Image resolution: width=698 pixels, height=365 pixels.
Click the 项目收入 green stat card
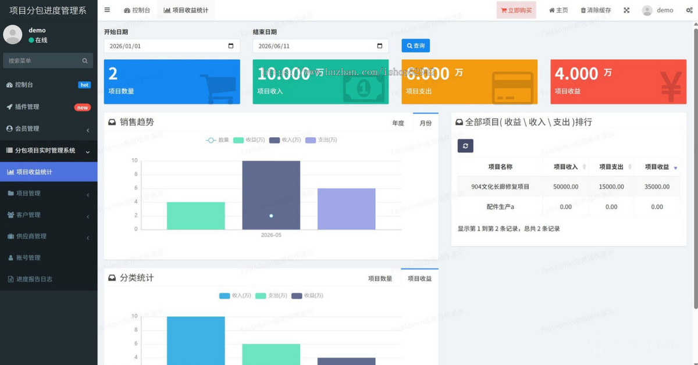(320, 82)
